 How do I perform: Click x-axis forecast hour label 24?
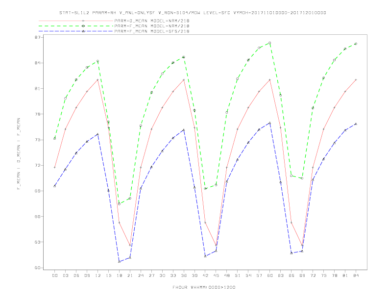(141, 275)
